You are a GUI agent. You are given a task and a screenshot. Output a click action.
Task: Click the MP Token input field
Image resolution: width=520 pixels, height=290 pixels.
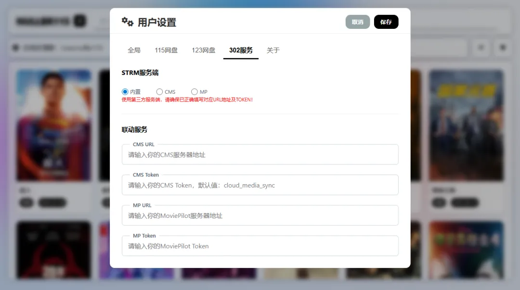pos(260,246)
